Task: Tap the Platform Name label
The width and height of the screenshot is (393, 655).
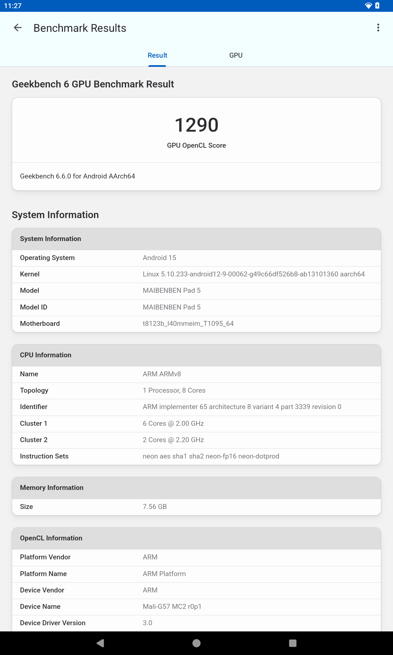Action: (x=43, y=574)
